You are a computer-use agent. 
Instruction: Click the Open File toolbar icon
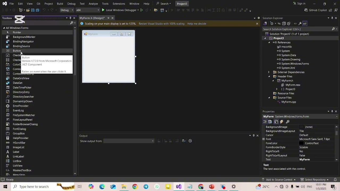tap(28, 10)
